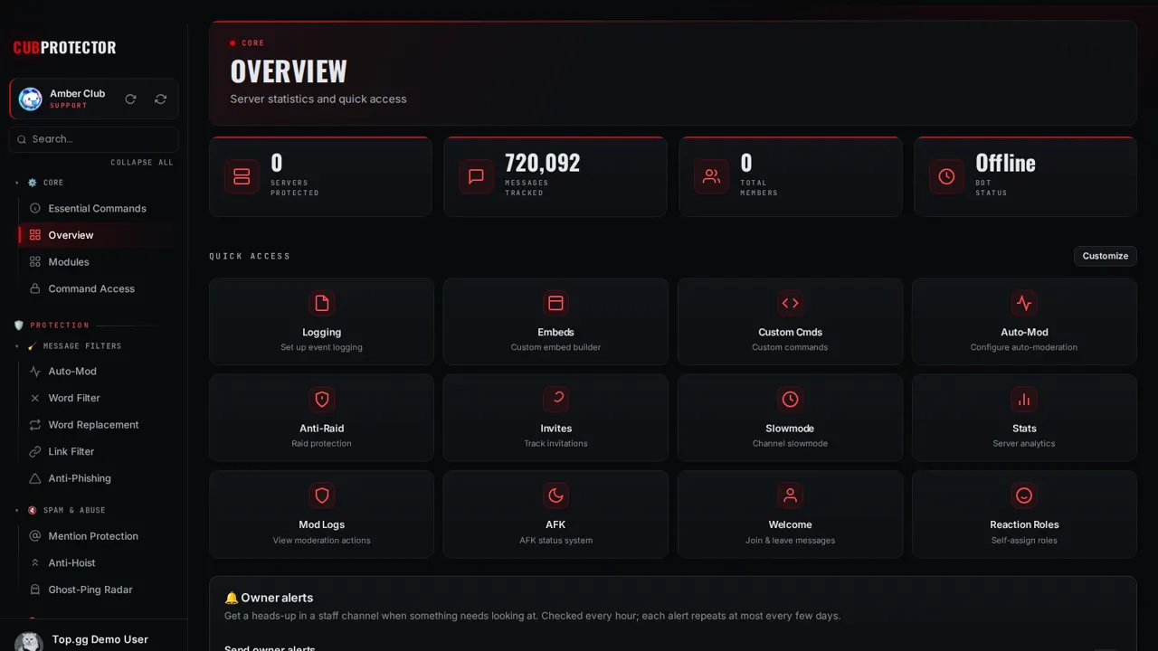Open Link Filter in sidebar
This screenshot has height=651, width=1158.
(98, 451)
